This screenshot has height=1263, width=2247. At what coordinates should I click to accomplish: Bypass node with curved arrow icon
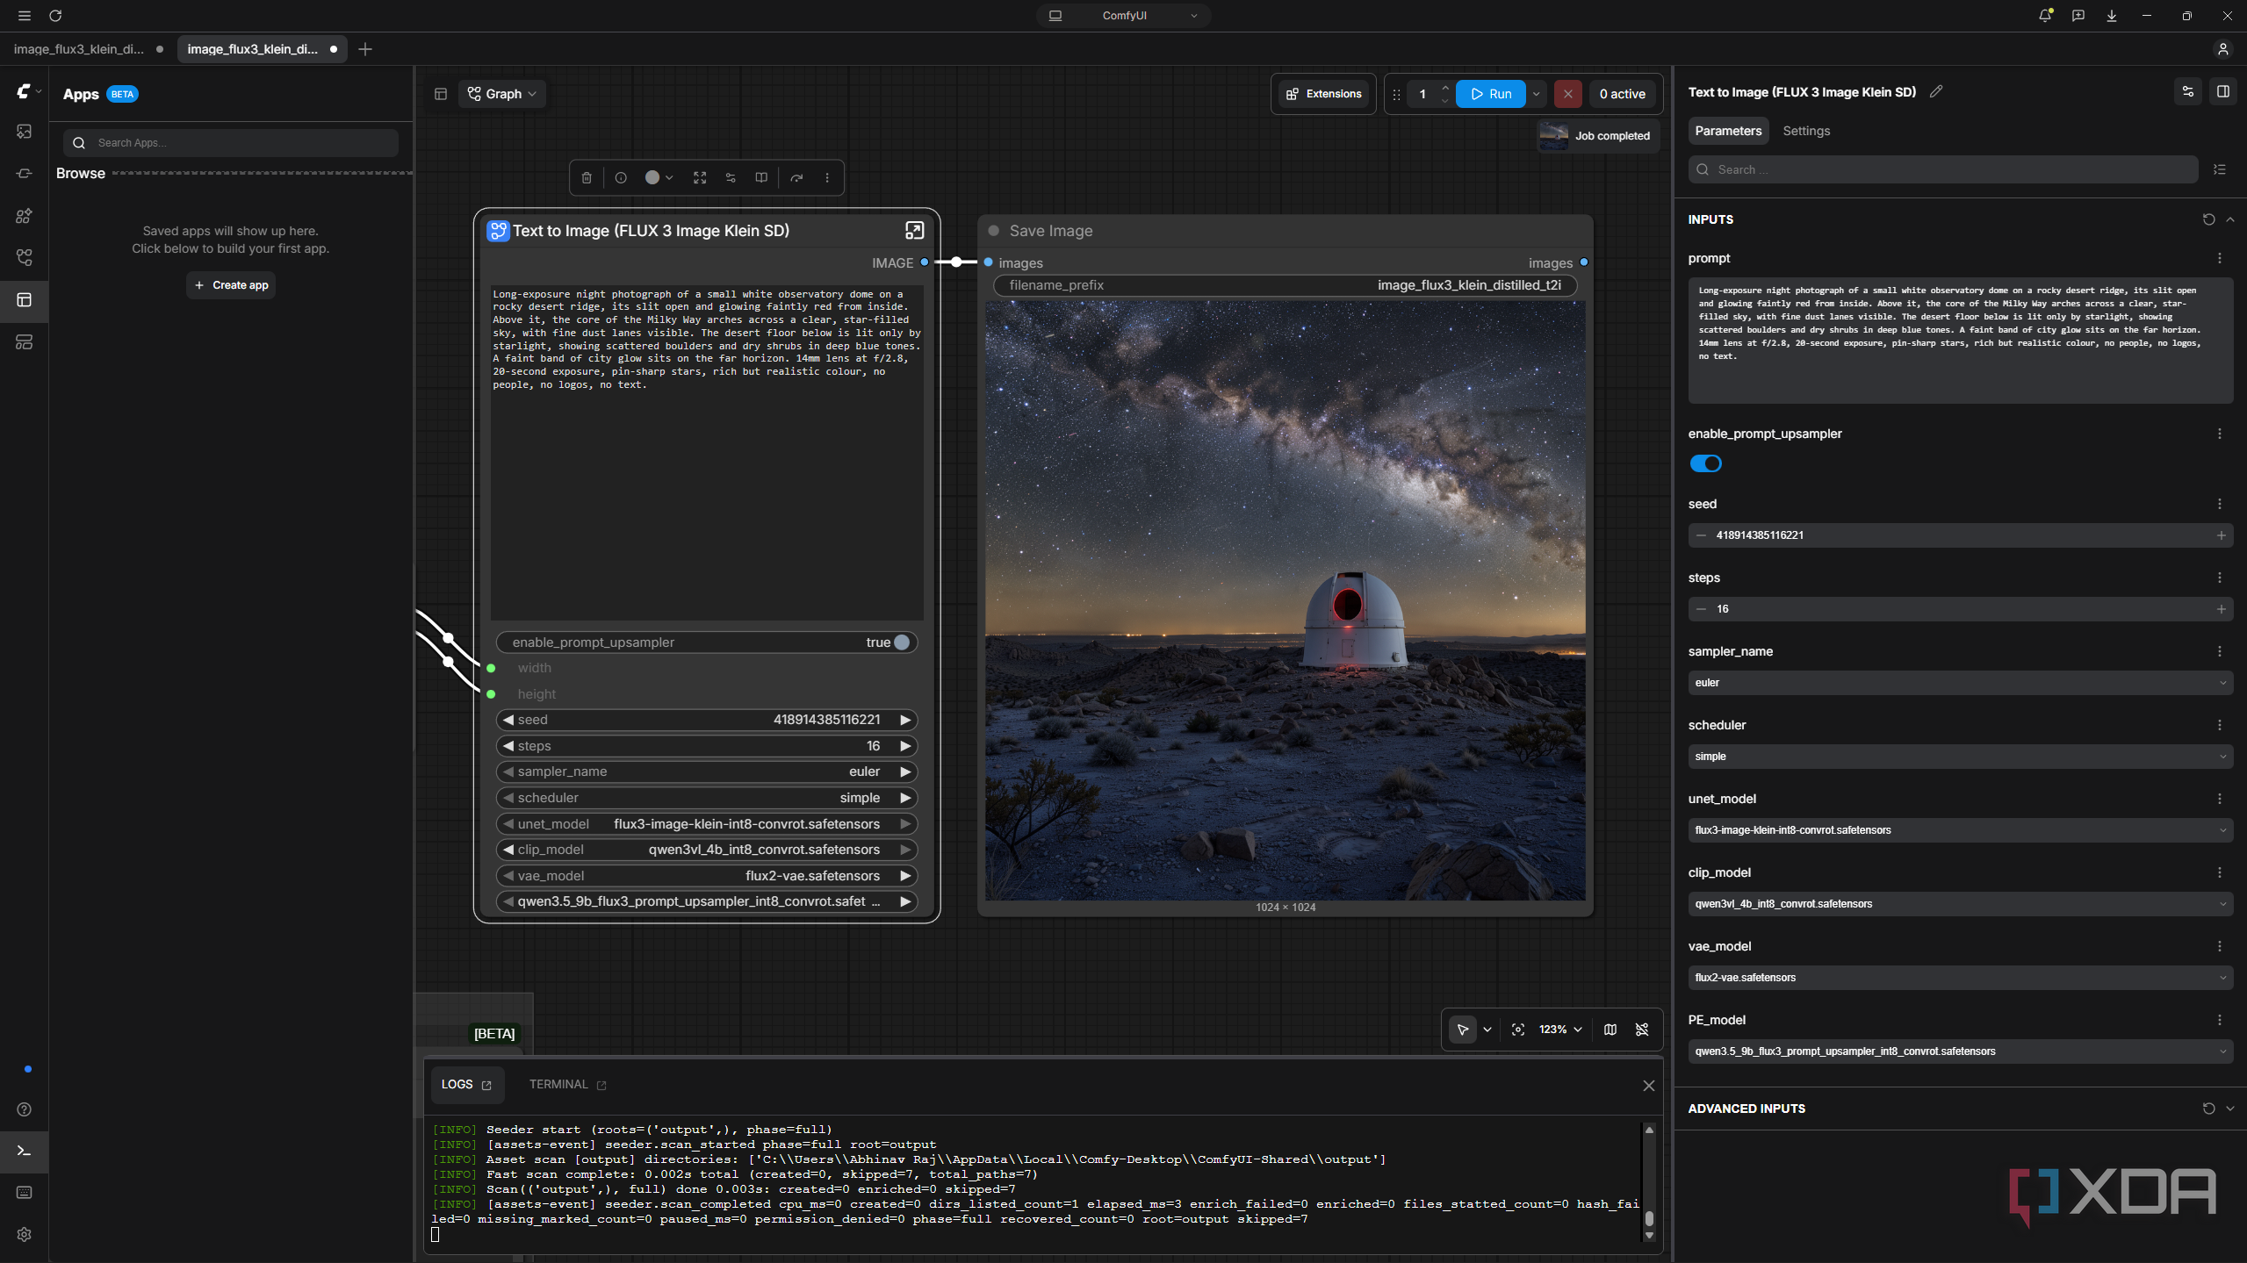coord(796,177)
